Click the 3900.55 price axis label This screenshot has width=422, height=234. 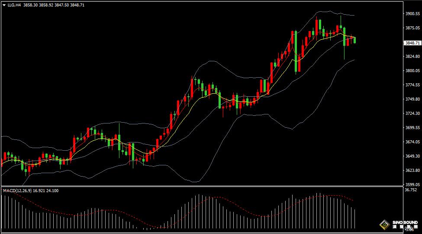(413, 14)
